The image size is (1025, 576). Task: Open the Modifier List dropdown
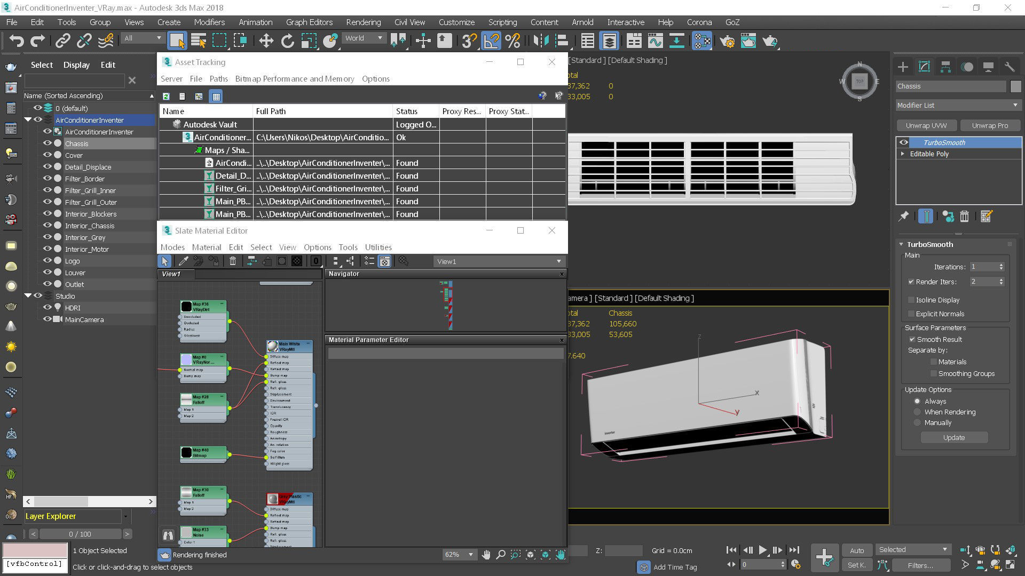click(958, 105)
